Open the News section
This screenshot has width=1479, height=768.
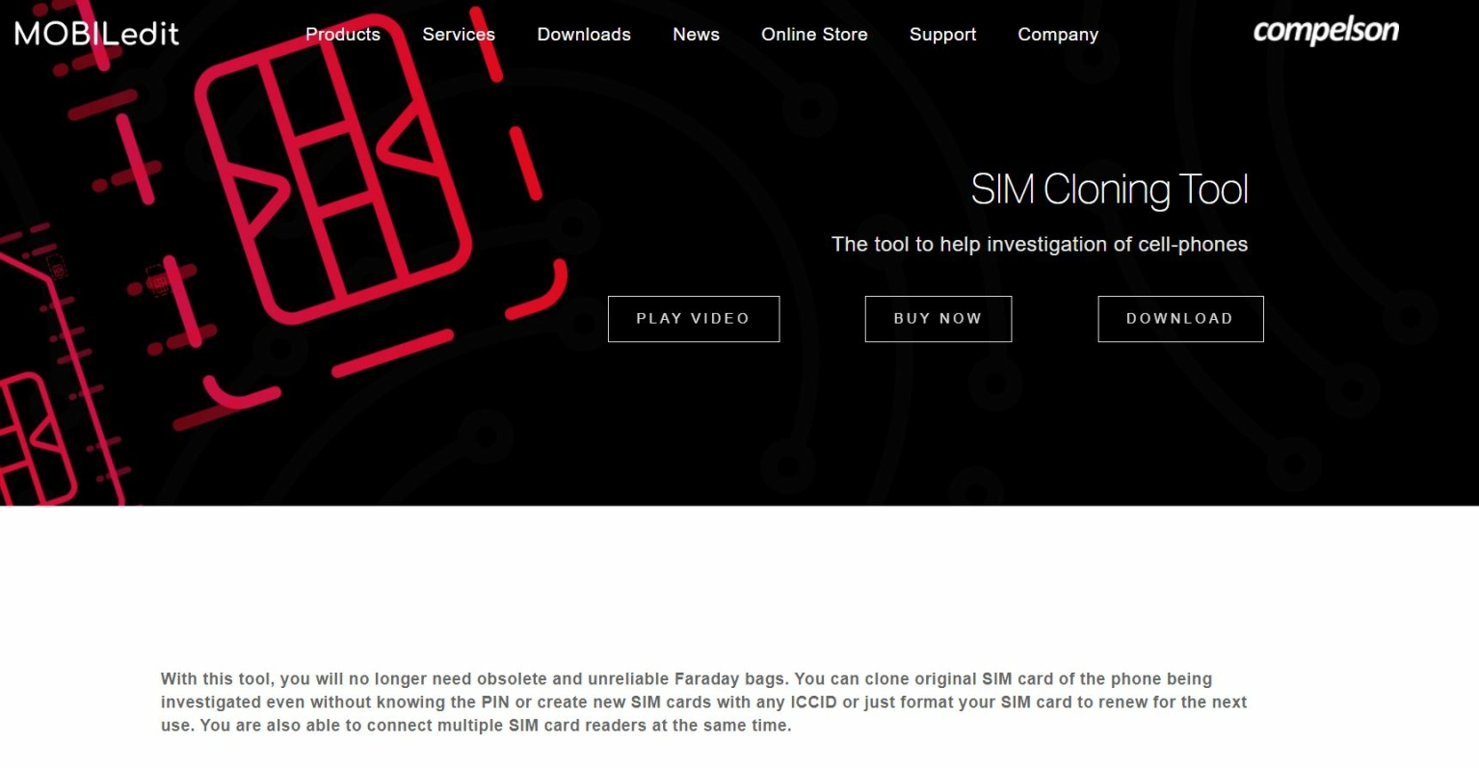(x=696, y=35)
